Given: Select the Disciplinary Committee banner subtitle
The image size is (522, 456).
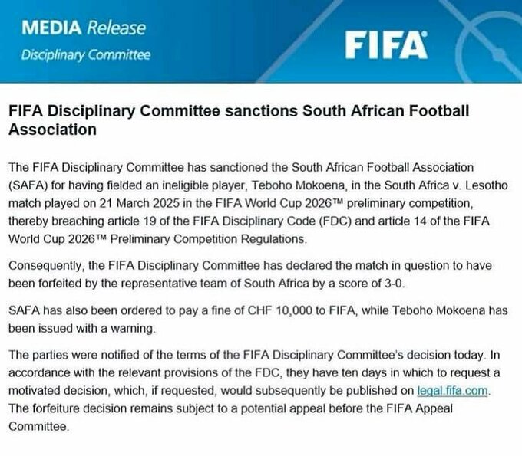Looking at the screenshot, I should 85,55.
